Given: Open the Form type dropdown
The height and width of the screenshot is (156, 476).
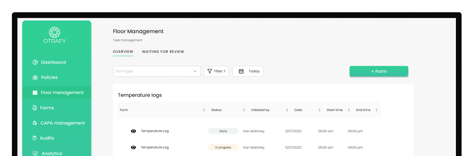Looking at the screenshot, I should pyautogui.click(x=157, y=71).
